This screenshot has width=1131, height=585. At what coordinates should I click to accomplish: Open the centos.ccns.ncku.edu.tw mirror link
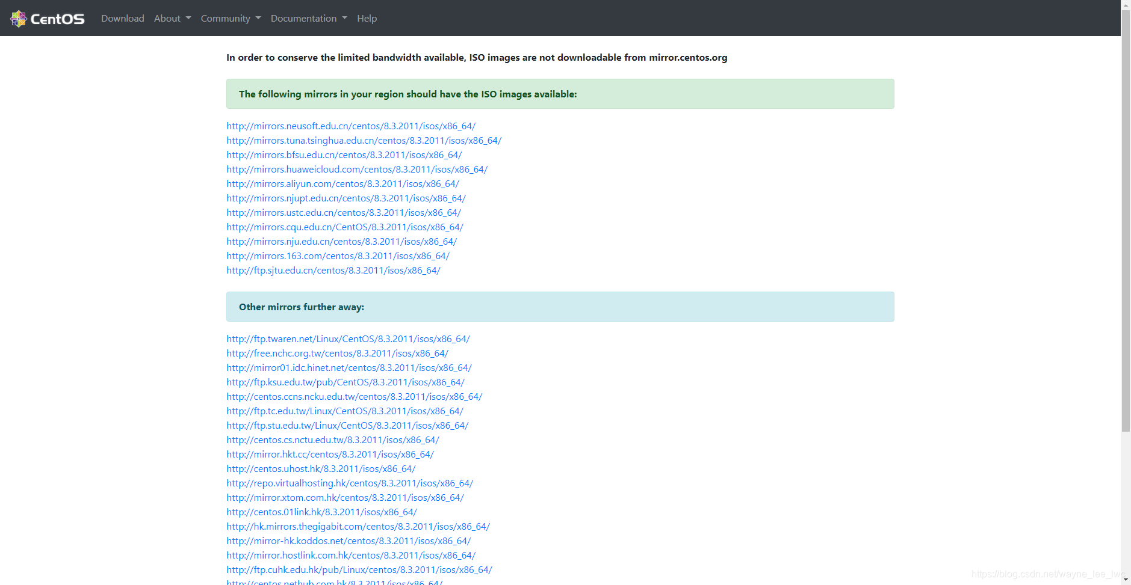(355, 397)
